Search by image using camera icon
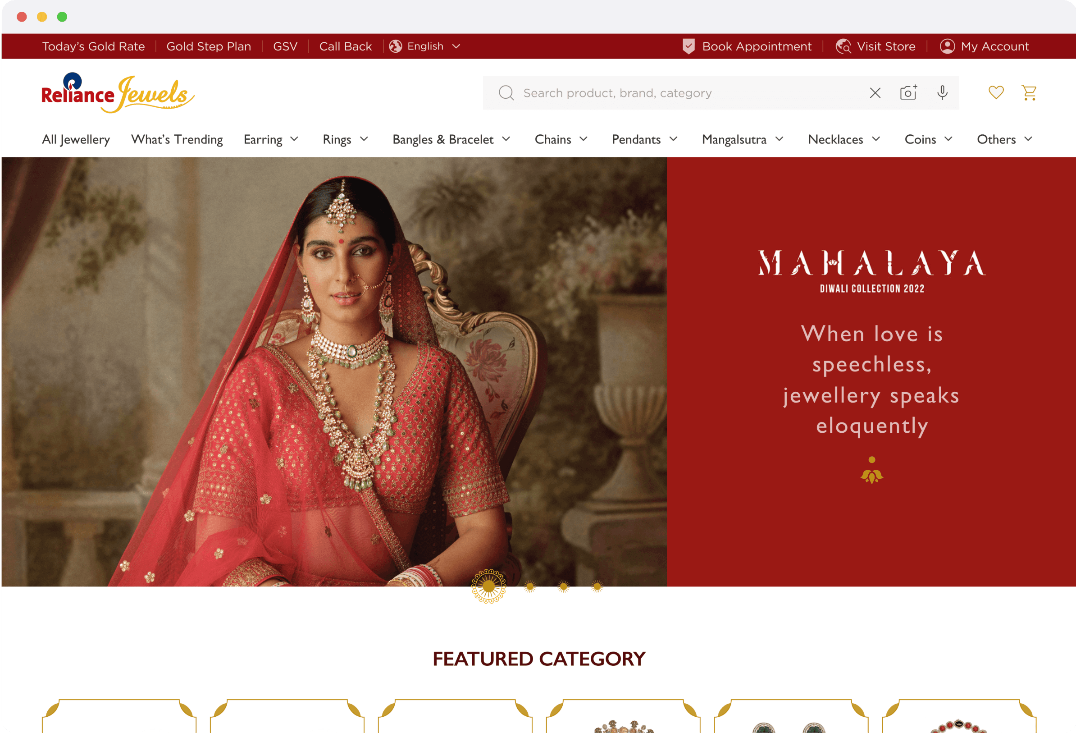This screenshot has width=1076, height=733. (908, 93)
